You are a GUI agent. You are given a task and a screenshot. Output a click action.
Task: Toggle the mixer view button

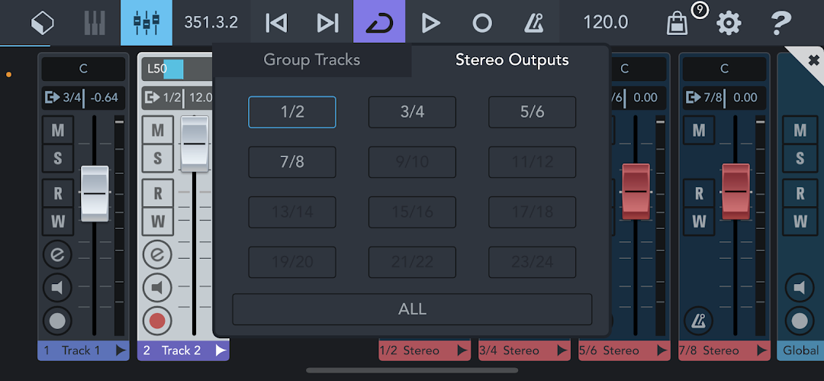pos(146,23)
